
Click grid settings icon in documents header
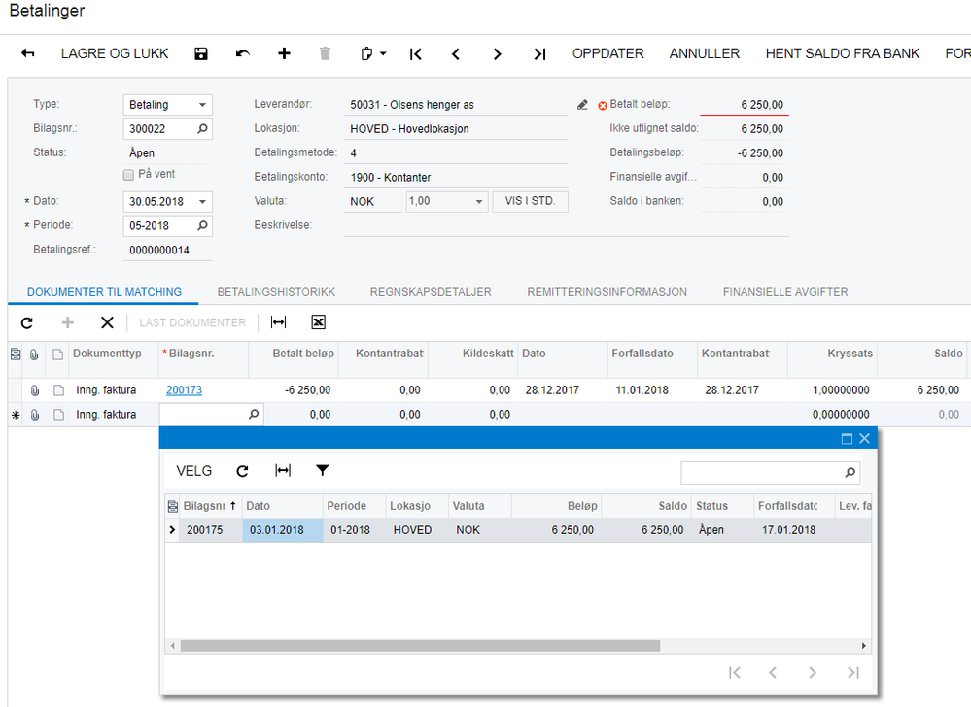tap(16, 353)
